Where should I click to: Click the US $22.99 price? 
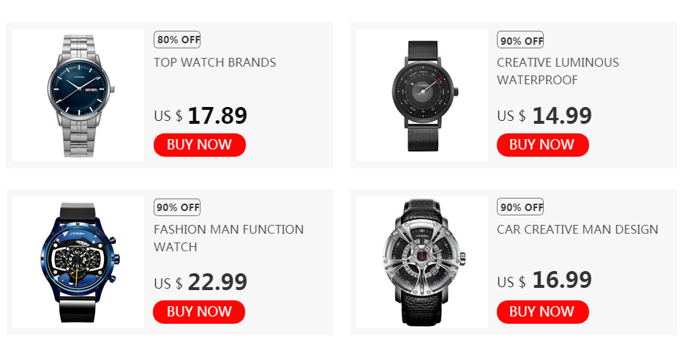pyautogui.click(x=201, y=283)
